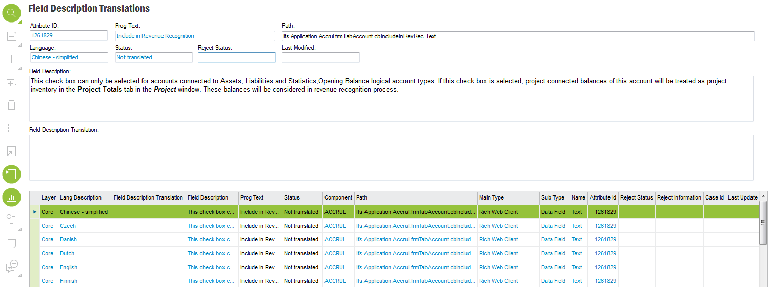This screenshot has width=771, height=287.
Task: Open the ACCRUL link in Danish row
Action: tap(335, 239)
